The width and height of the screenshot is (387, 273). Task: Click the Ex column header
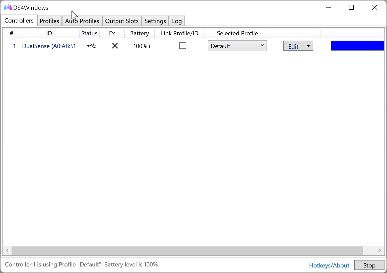(112, 33)
